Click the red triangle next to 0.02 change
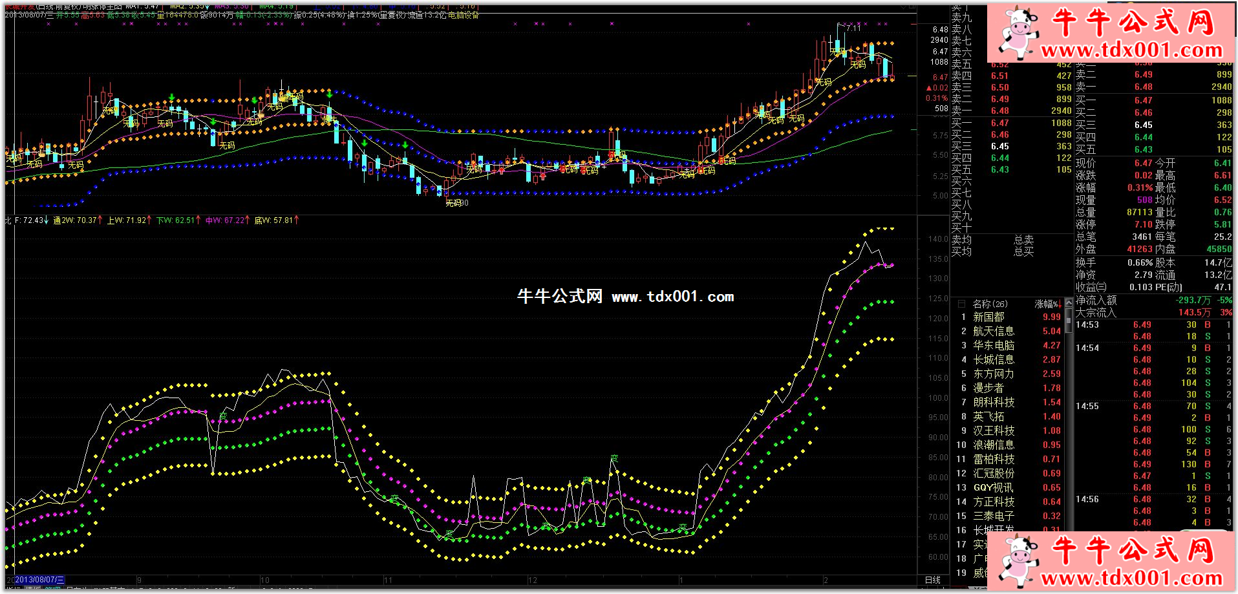 click(x=929, y=88)
